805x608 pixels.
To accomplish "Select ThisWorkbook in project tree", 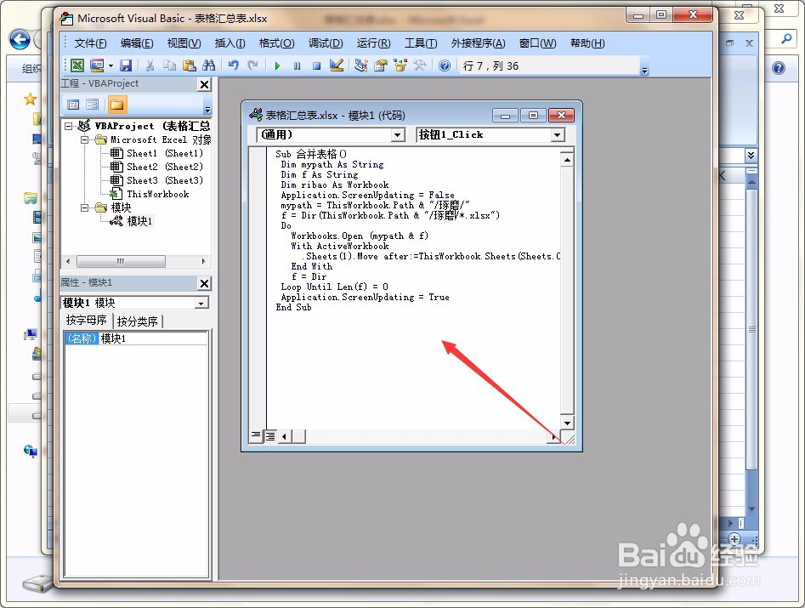I will 157,194.
